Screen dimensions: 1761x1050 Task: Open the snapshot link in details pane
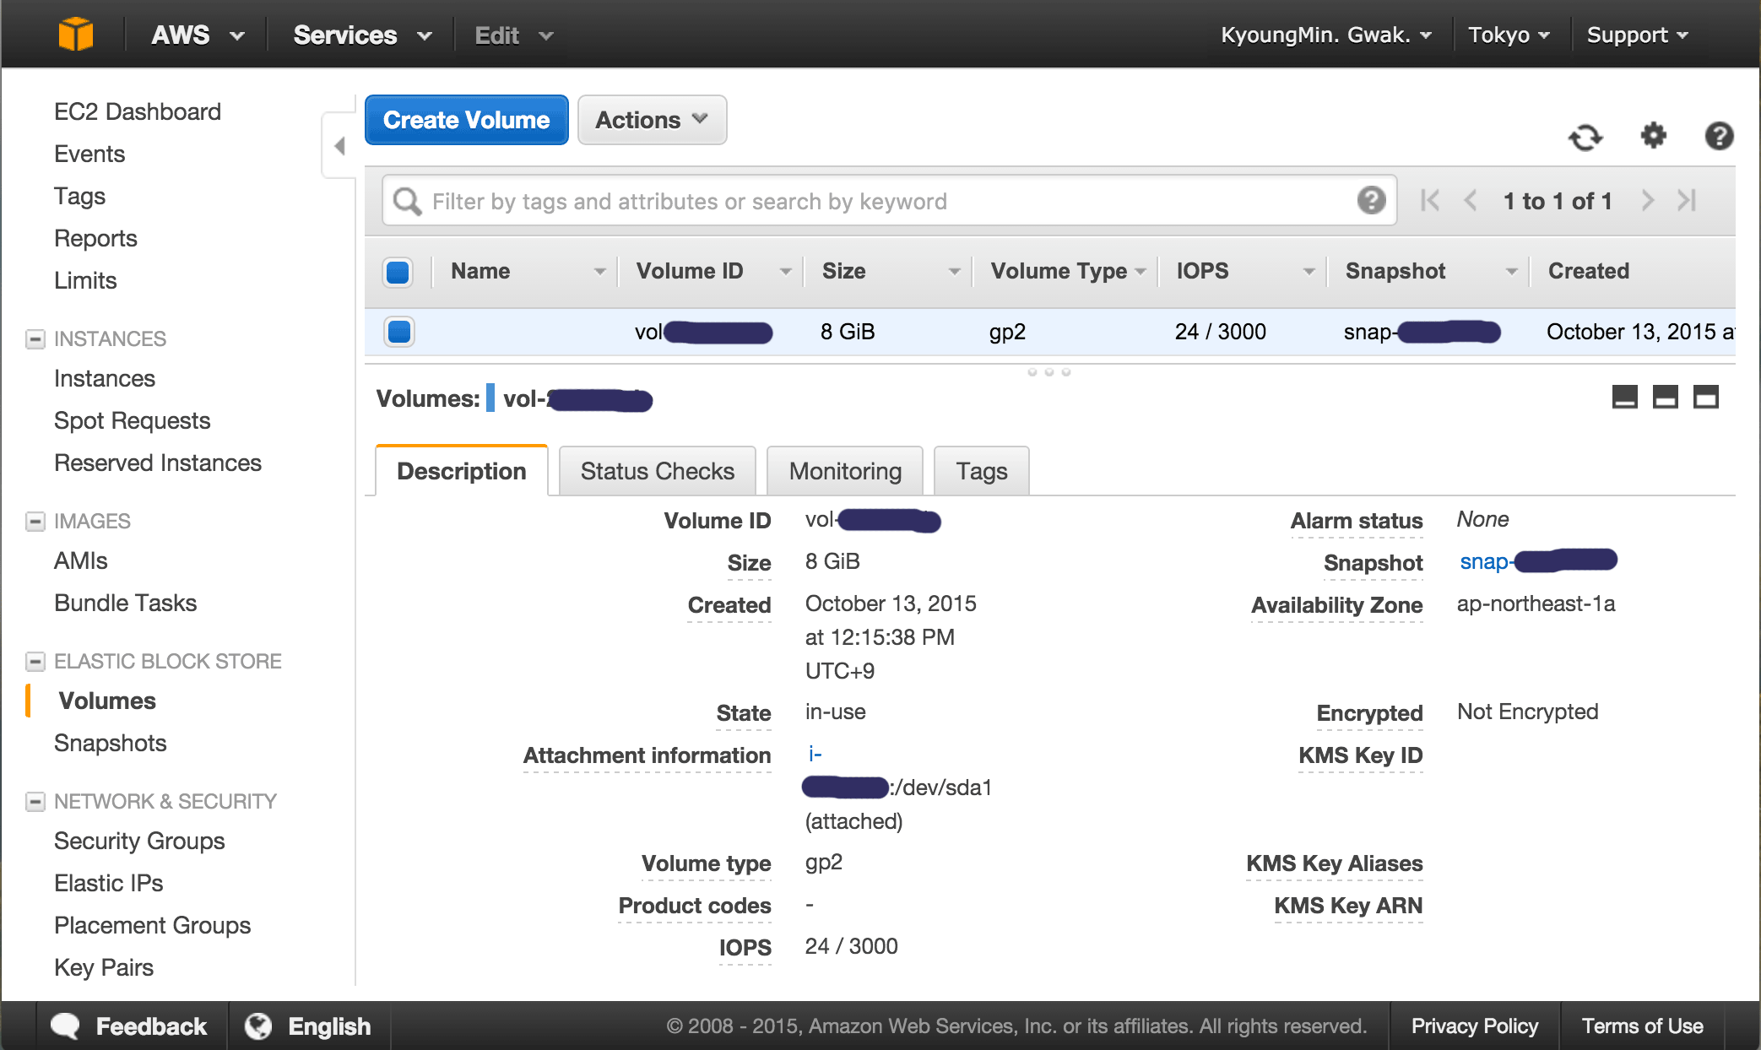pyautogui.click(x=1537, y=561)
